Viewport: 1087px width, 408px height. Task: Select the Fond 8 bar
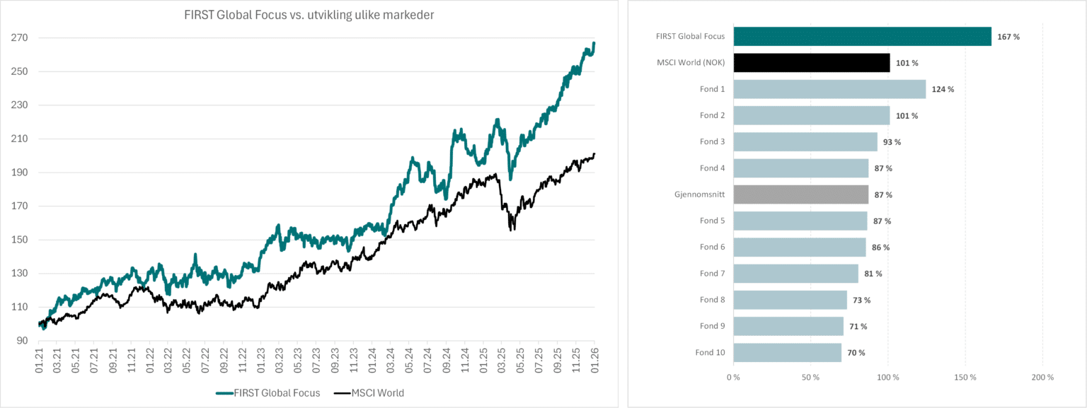pos(790,300)
